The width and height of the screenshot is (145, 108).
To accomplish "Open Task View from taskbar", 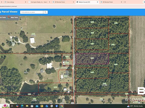I will click(x=12, y=106).
